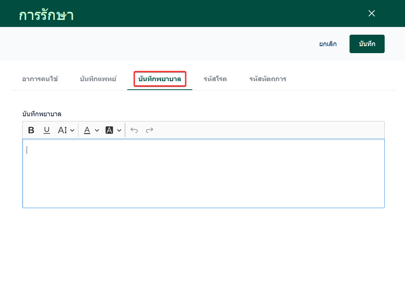Image resolution: width=405 pixels, height=283 pixels.
Task: Click the font size icon
Action: 63,130
